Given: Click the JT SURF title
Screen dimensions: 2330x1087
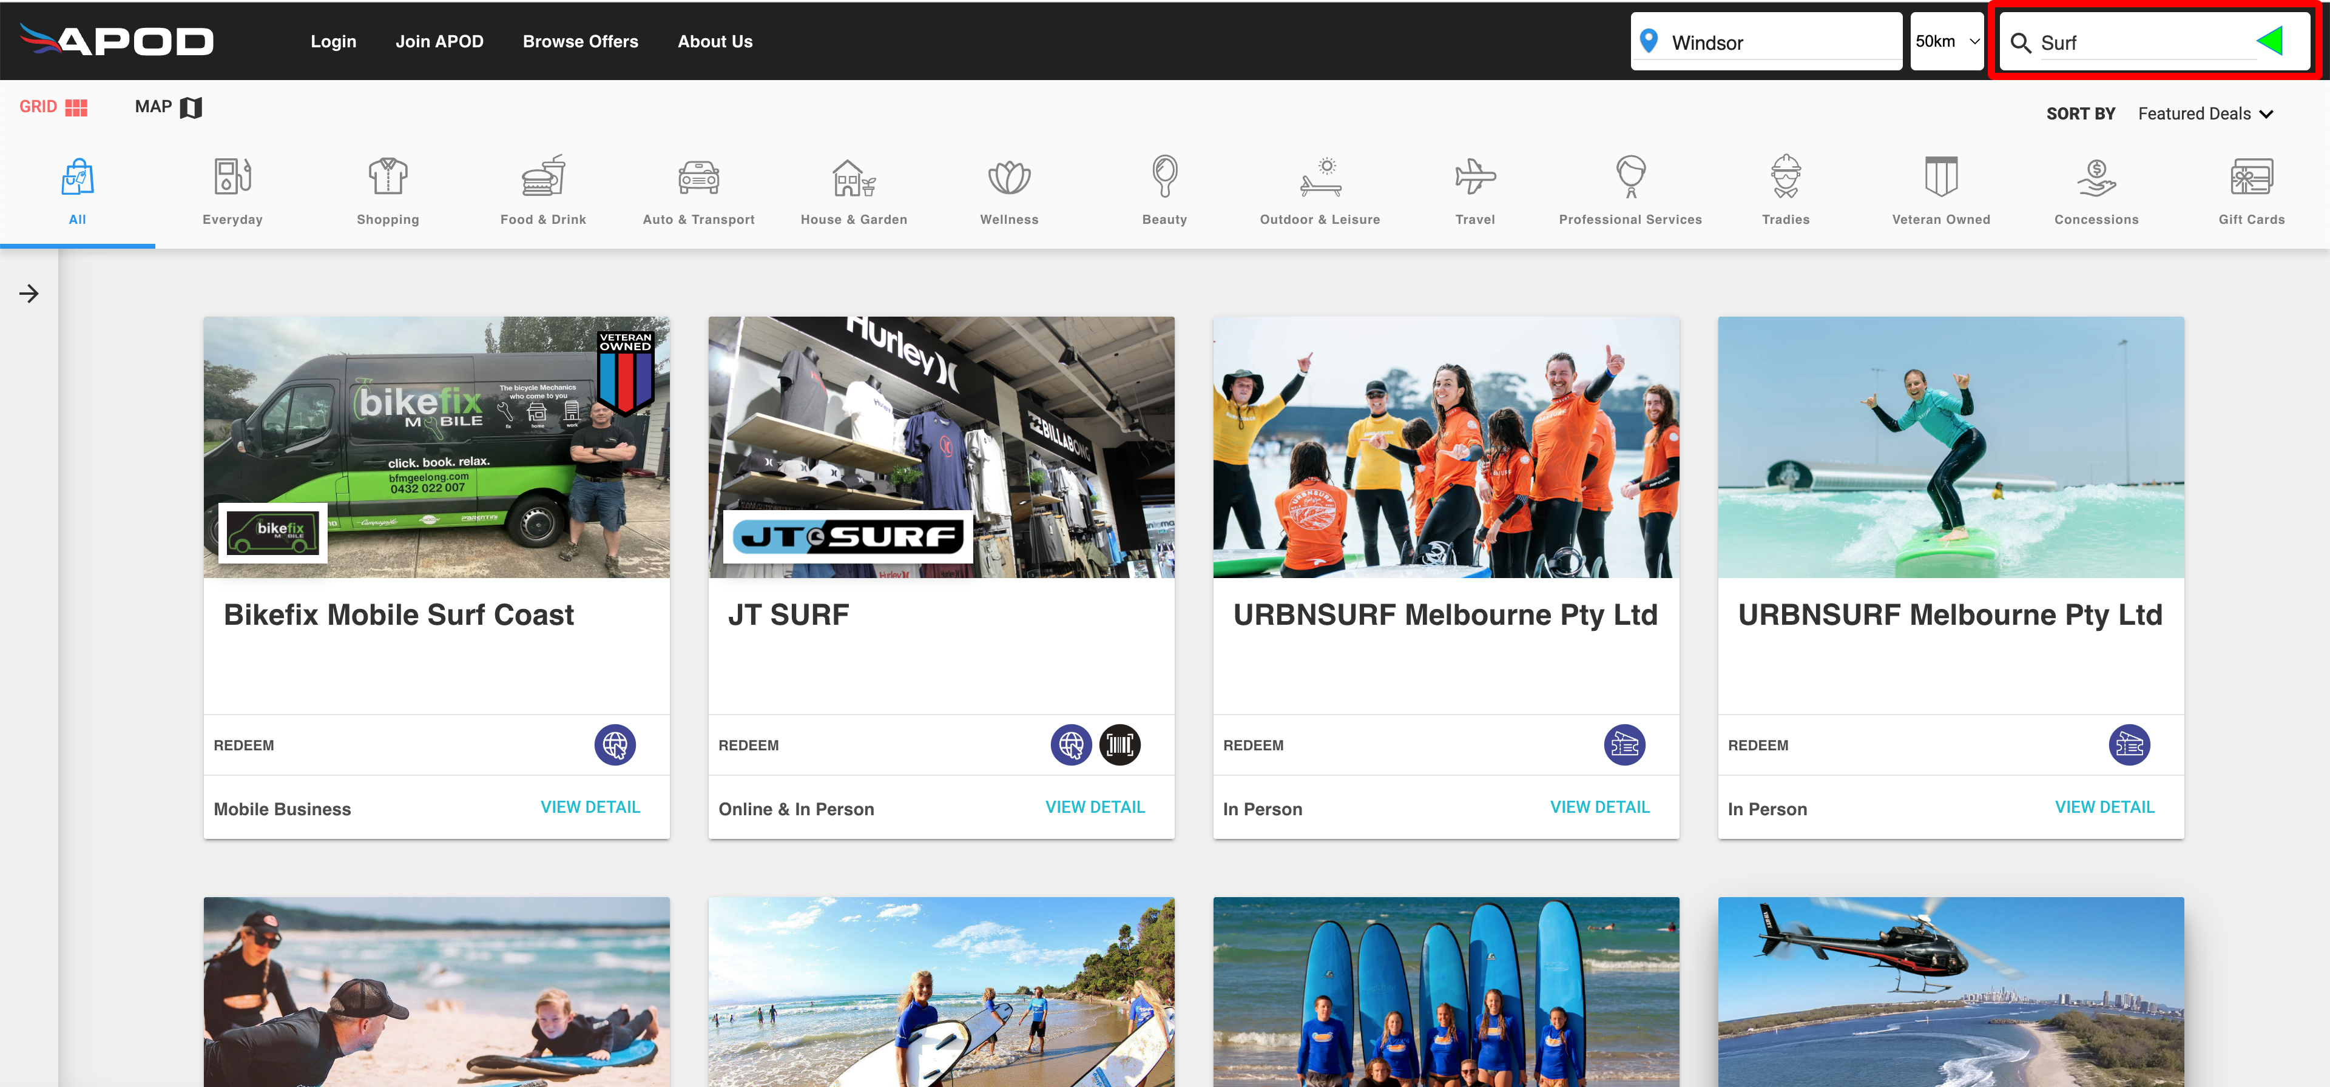Looking at the screenshot, I should [x=788, y=615].
